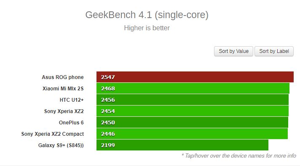This screenshot has width=300, height=166.
Task: Select the OnePlus 6 bar reading 2450
Action: pos(192,122)
